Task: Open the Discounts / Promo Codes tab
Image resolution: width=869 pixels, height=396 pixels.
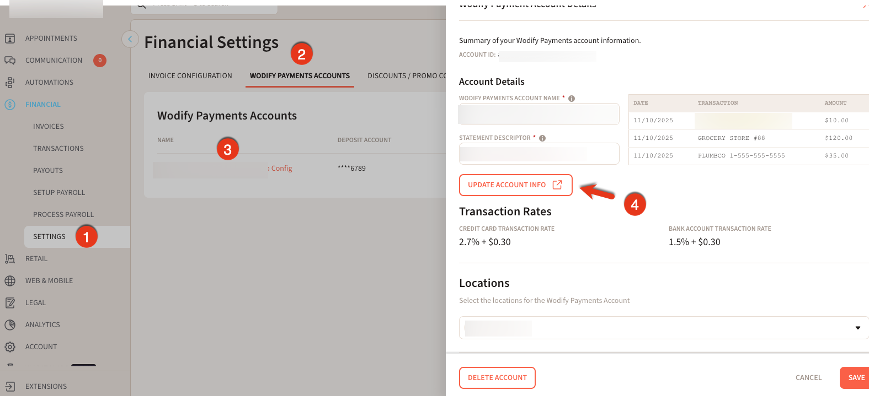Action: [x=407, y=76]
